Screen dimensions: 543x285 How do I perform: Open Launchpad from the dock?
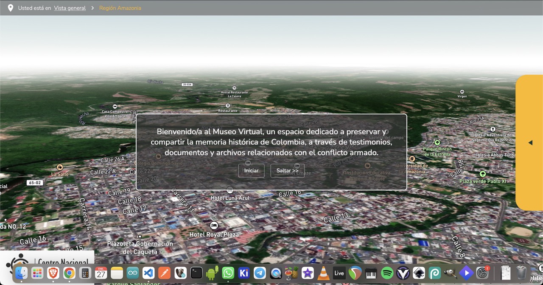[37, 273]
